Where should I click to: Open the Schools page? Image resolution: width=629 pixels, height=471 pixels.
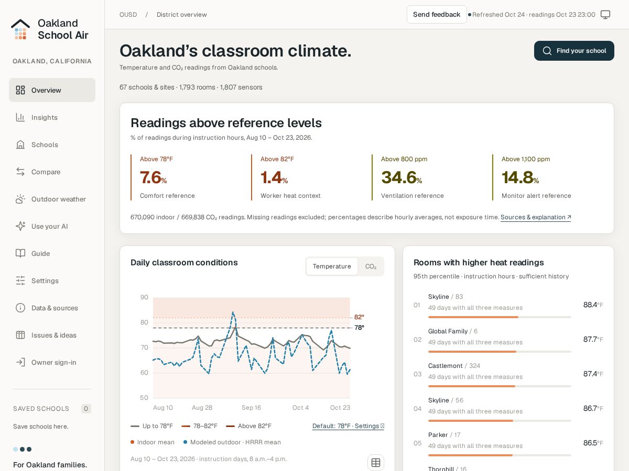point(52,144)
